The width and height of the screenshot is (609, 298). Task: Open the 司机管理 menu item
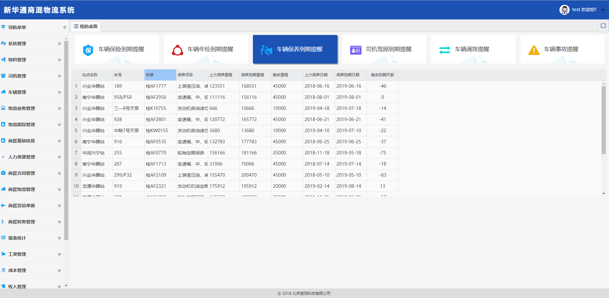[x=17, y=76]
